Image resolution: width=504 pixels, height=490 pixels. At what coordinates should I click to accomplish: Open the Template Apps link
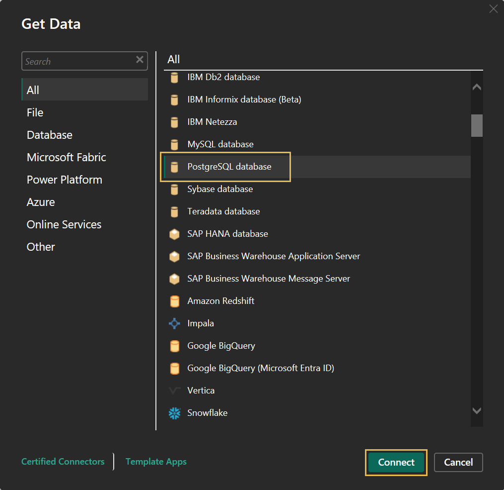click(x=156, y=461)
